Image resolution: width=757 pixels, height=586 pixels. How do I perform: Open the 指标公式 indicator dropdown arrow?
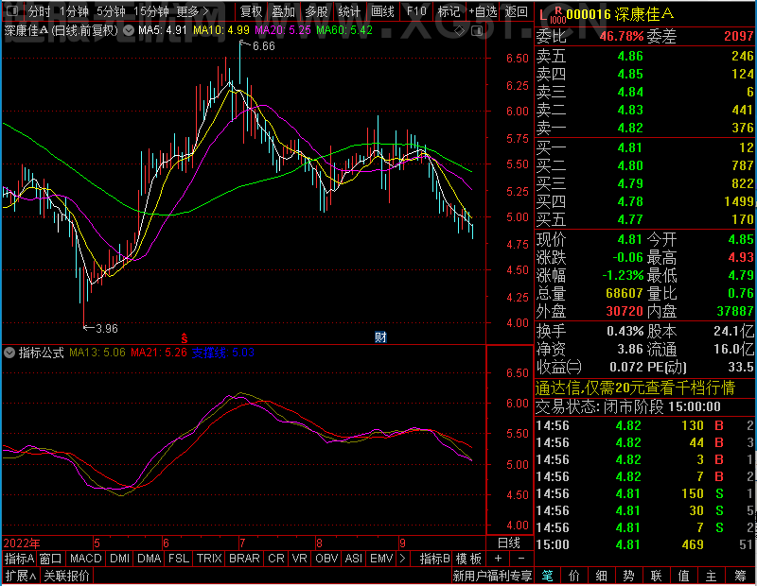[9, 353]
